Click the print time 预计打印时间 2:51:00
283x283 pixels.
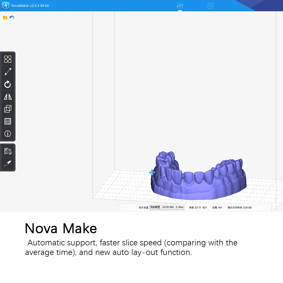coord(239,207)
